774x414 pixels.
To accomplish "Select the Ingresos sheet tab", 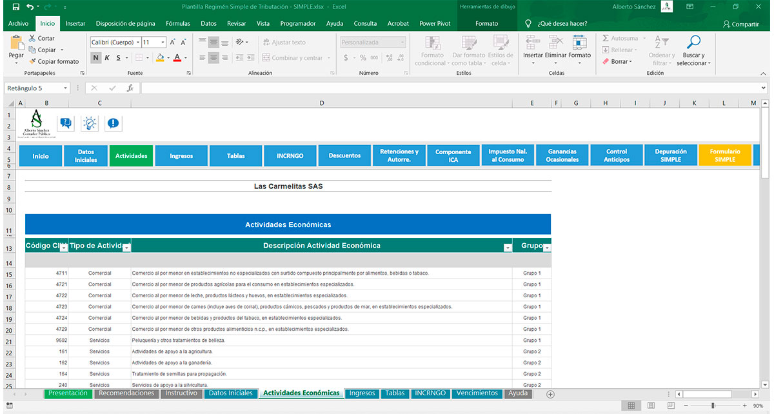I will [x=362, y=393].
